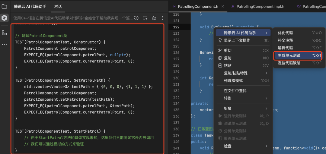Choose 列选择模式 menu item
The width and height of the screenshot is (326, 154).
tap(243, 80)
